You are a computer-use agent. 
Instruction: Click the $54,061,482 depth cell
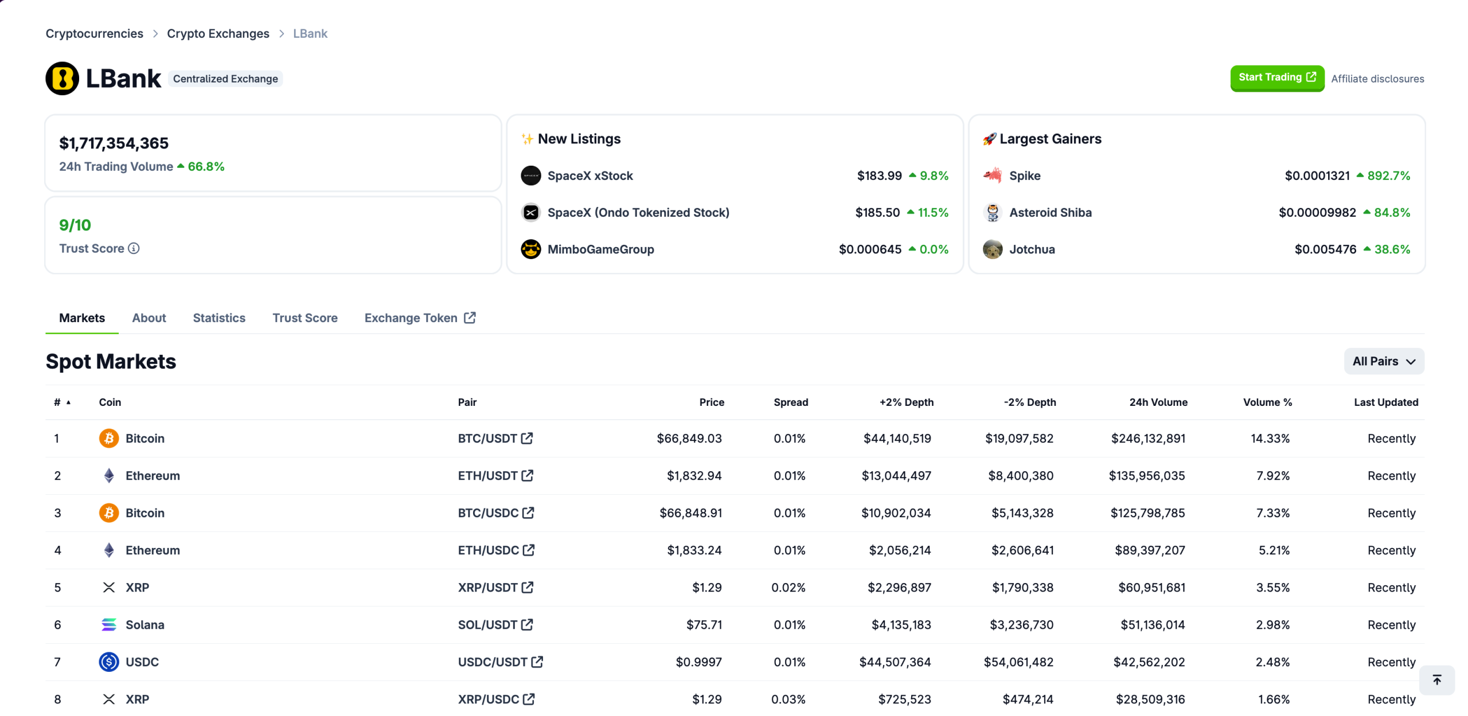pos(1018,662)
